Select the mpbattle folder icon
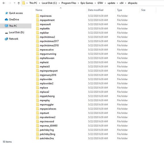 click(x=37, y=29)
